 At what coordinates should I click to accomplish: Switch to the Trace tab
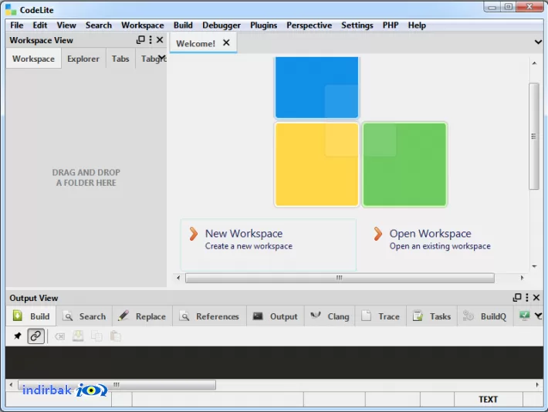tap(381, 316)
